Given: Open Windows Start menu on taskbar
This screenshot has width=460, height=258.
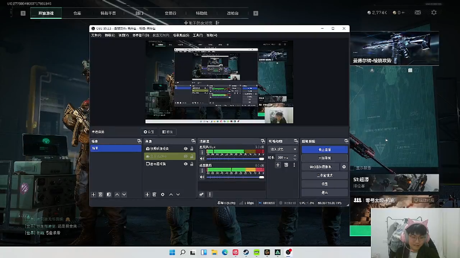Looking at the screenshot, I should click(172, 252).
